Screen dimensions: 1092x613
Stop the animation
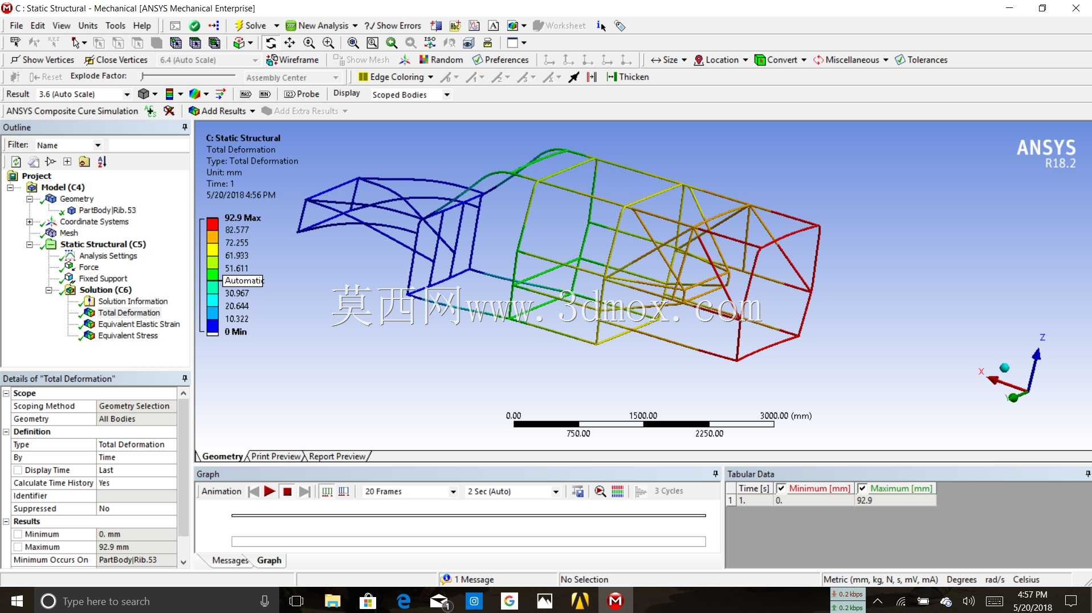coord(287,491)
